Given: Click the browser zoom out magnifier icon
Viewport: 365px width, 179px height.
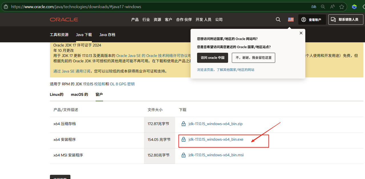Looking at the screenshot, I should 323,7.
